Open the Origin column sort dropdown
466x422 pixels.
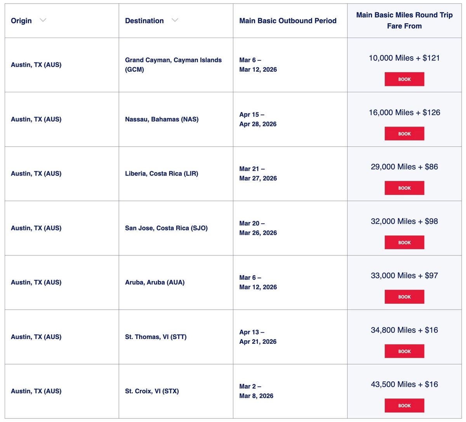pyautogui.click(x=43, y=21)
